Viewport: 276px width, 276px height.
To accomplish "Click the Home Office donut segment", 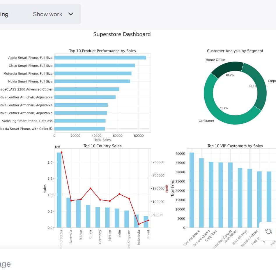I will (x=227, y=68).
